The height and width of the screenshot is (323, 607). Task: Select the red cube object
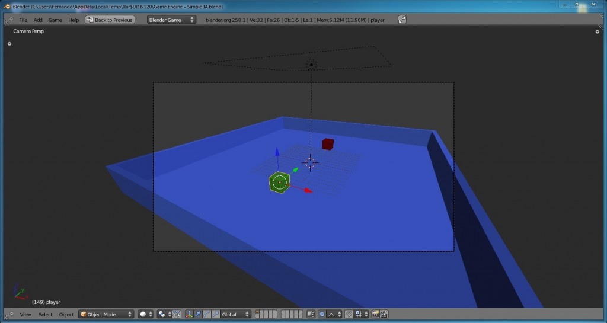click(328, 144)
